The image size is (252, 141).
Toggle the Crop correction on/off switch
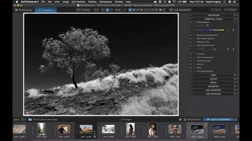(195, 68)
